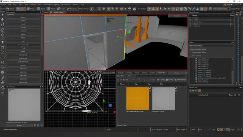The width and height of the screenshot is (243, 137).
Task: Open the viewport layout dropdown above 3D view
Action: pyautogui.click(x=60, y=13)
